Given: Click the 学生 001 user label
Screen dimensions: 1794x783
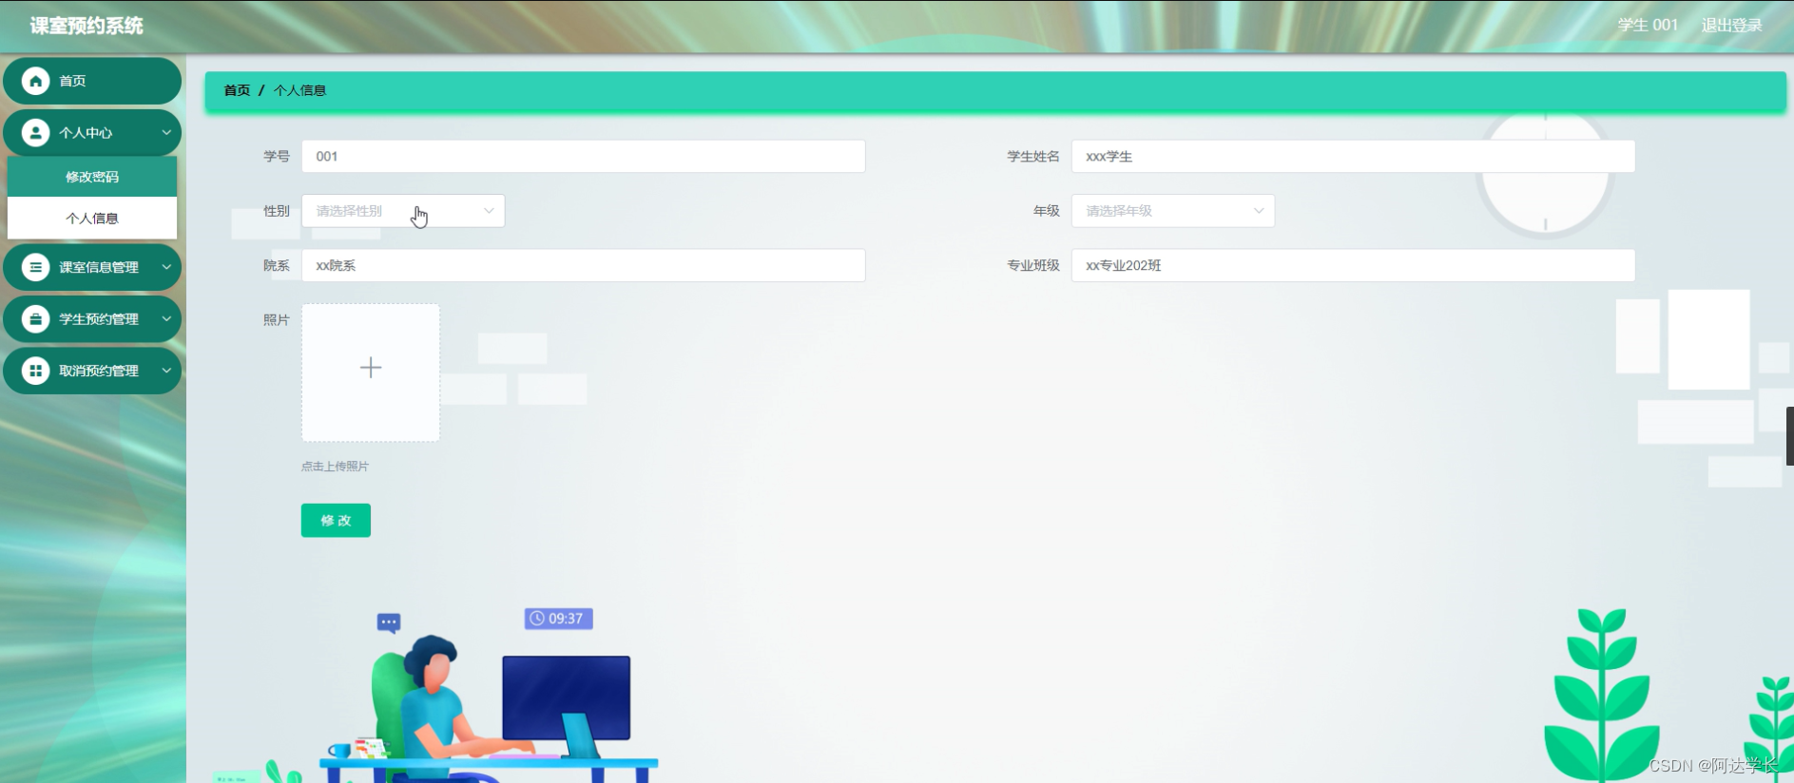Looking at the screenshot, I should [x=1648, y=26].
